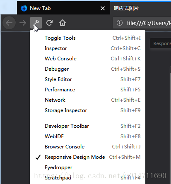Close the New Tab tab

click(x=103, y=8)
